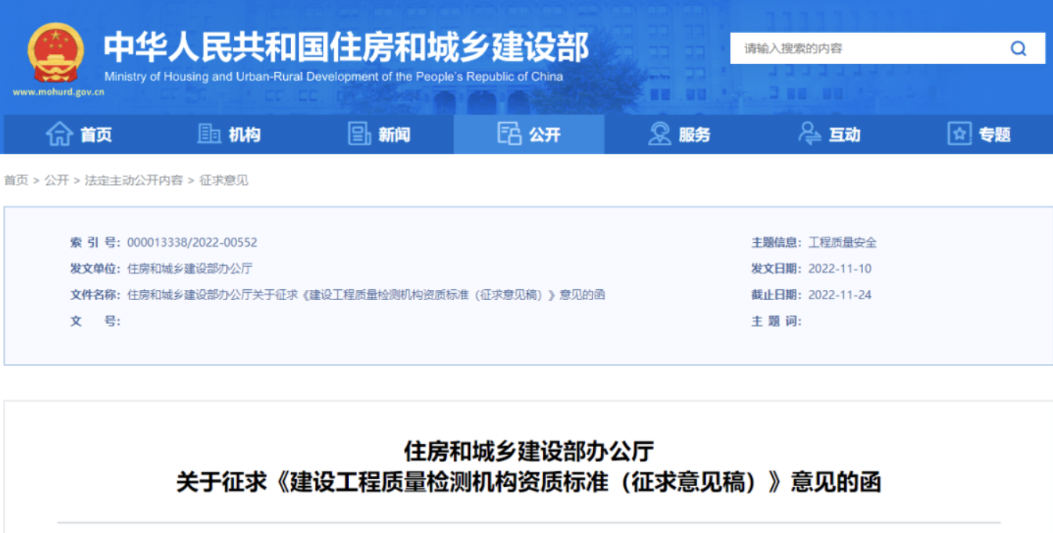The width and height of the screenshot is (1053, 533).
Task: Click the headset person icon beside 服务
Action: [x=659, y=134]
